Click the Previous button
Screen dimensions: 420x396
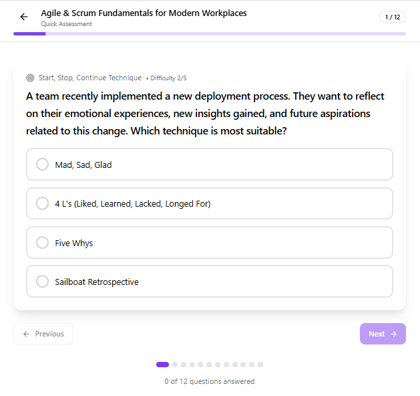tap(43, 334)
